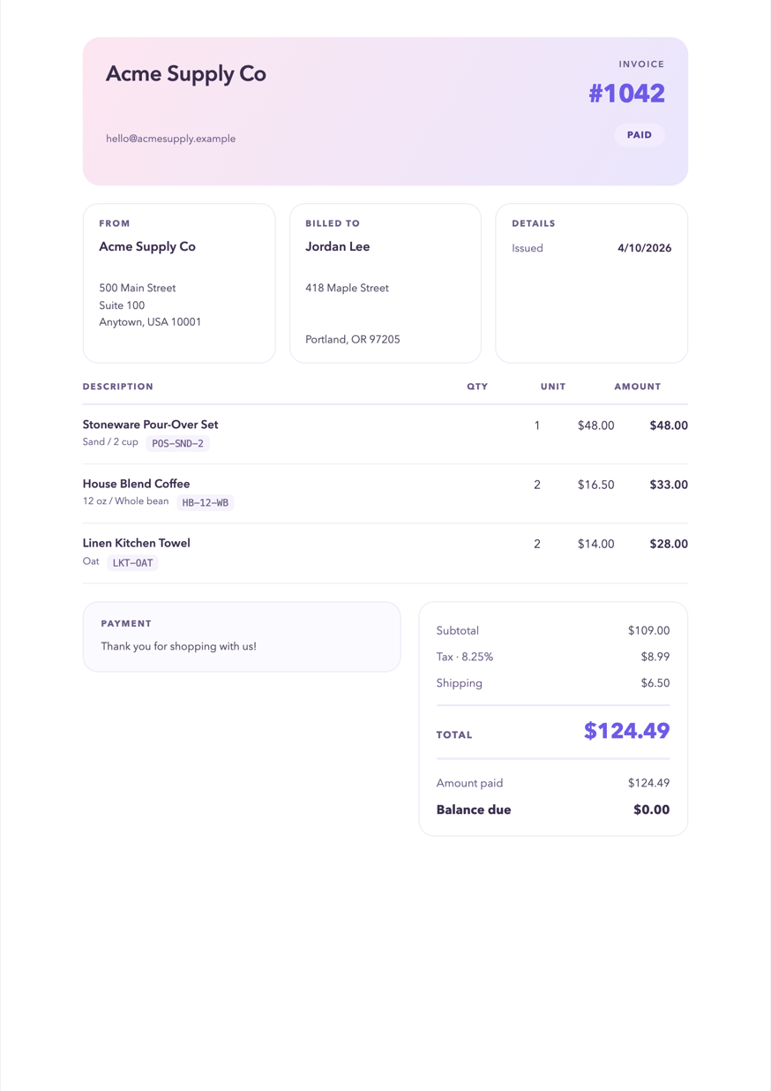Click the Oat variant text
The image size is (771, 1091).
pyautogui.click(x=91, y=561)
